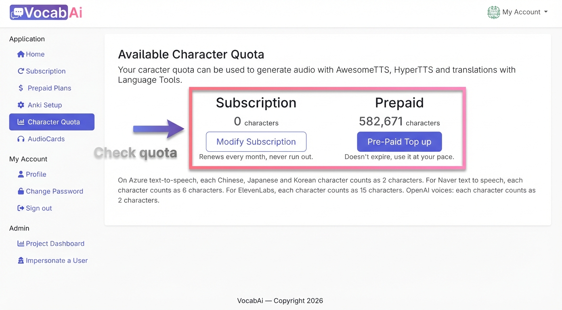Image resolution: width=562 pixels, height=310 pixels.
Task: Open the AudioCards page from the sidebar
Action: 45,139
